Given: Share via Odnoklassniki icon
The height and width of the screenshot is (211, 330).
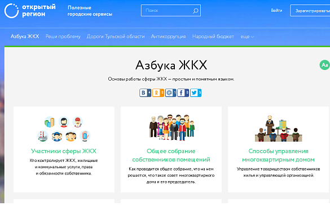Looking at the screenshot, I should pyautogui.click(x=158, y=93).
